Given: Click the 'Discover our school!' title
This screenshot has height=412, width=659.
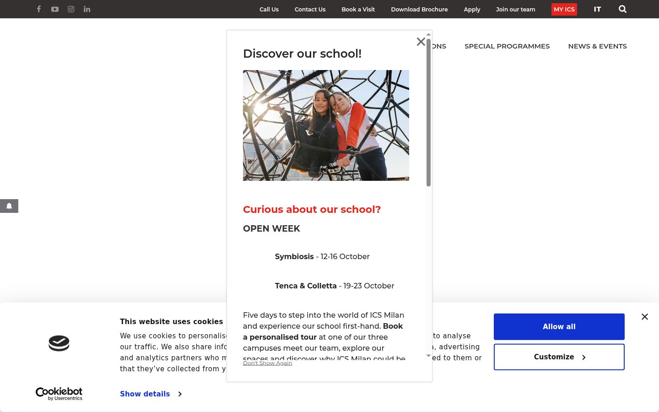Looking at the screenshot, I should click(x=302, y=54).
